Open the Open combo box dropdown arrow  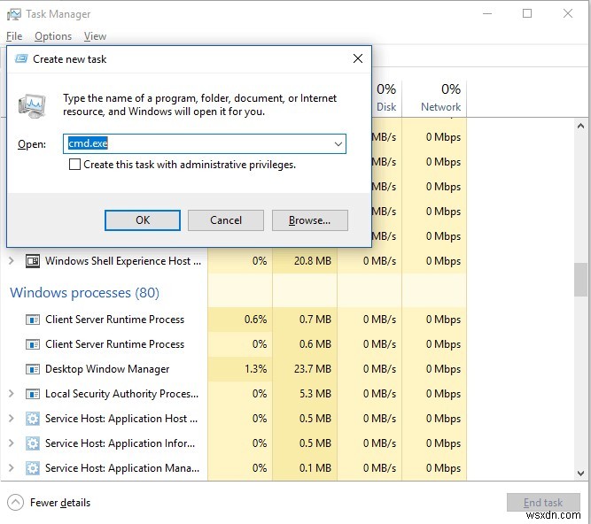(x=338, y=143)
